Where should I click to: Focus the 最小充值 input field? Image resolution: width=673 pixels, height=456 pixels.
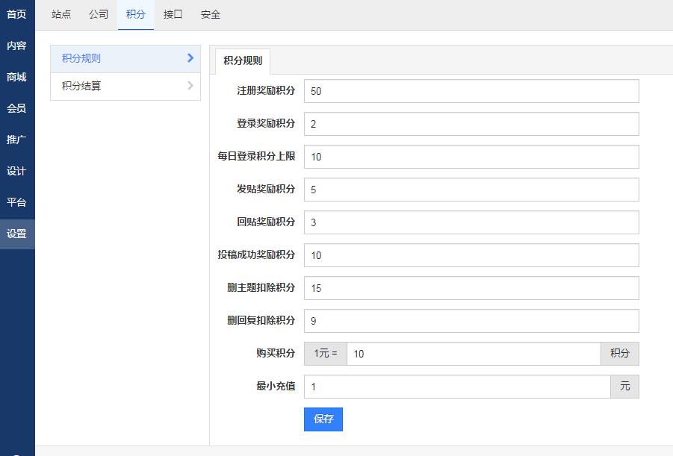456,387
